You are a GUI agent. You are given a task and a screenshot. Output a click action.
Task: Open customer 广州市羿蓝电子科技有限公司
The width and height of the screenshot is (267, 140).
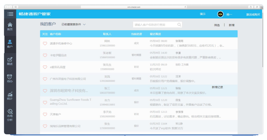tap(68, 79)
